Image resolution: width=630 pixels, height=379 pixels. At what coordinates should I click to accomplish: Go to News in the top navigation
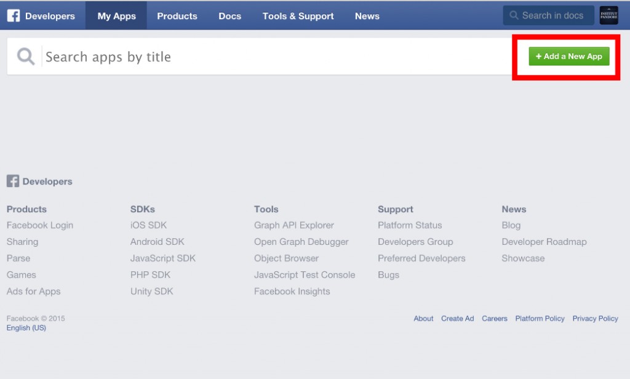367,16
